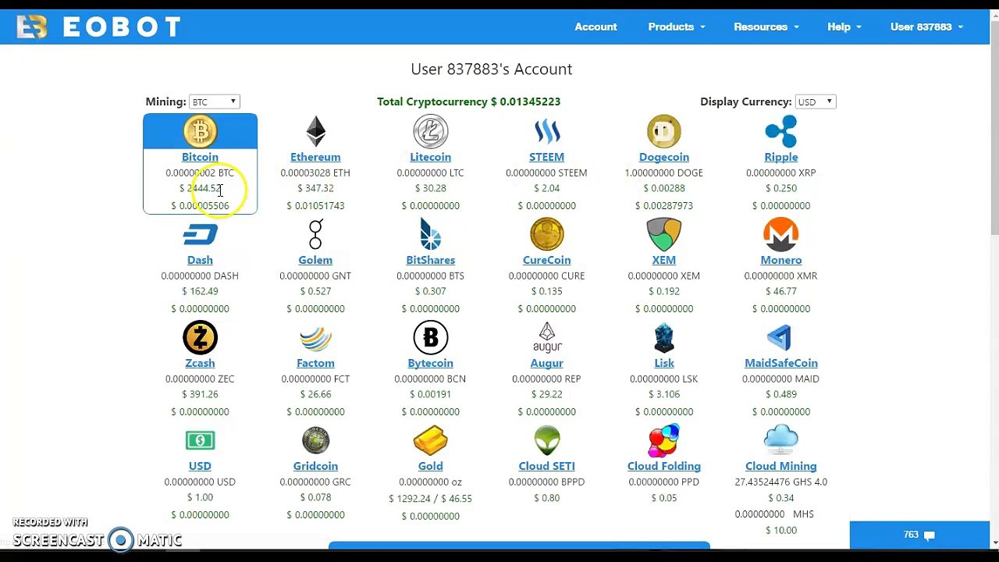999x562 pixels.
Task: Open the Lisk link
Action: [x=663, y=363]
